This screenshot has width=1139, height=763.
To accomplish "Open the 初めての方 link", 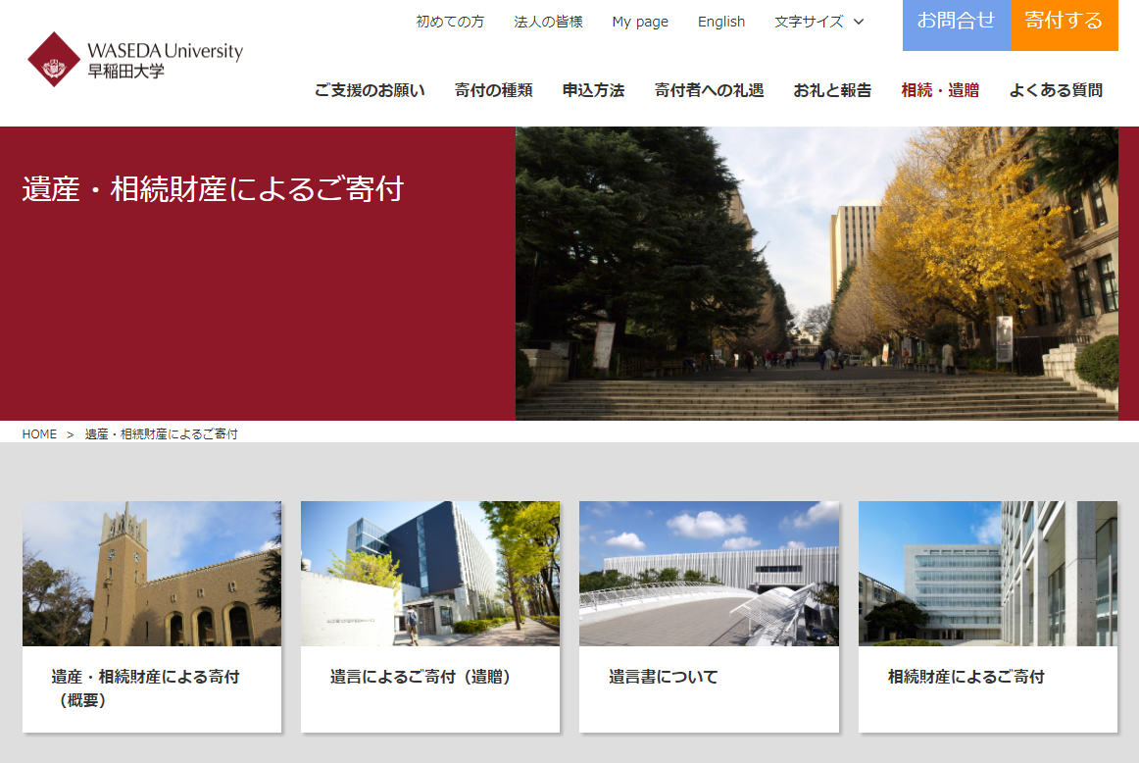I will [450, 22].
